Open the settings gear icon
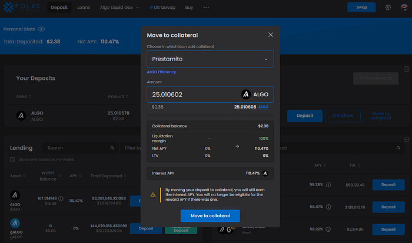The image size is (412, 243). pyautogui.click(x=388, y=8)
